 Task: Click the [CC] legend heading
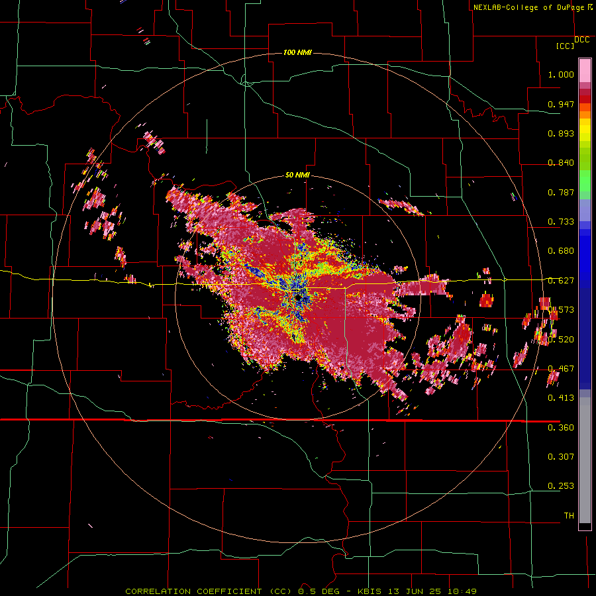566,46
